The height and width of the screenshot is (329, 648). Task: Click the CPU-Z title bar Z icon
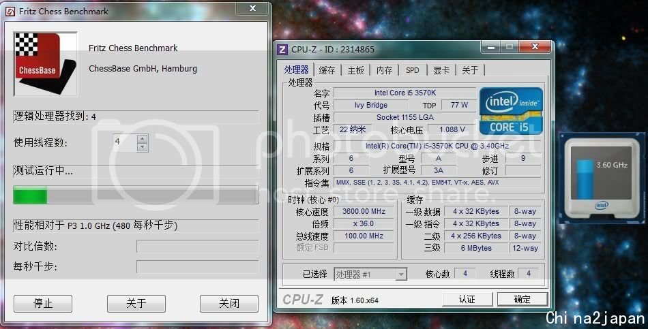tap(282, 50)
